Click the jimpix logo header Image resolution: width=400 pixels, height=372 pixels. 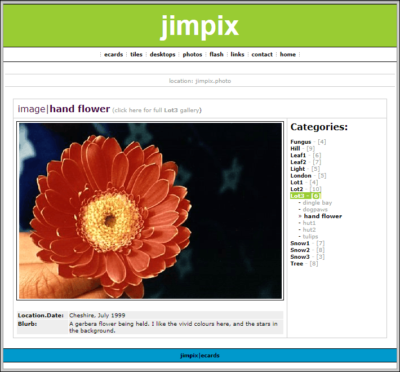200,26
